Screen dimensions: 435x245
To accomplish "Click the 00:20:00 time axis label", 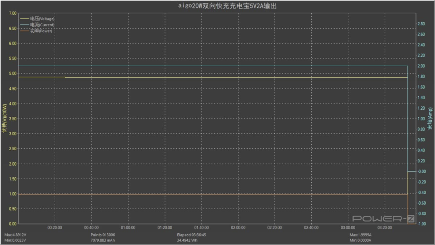I will 55,228.
